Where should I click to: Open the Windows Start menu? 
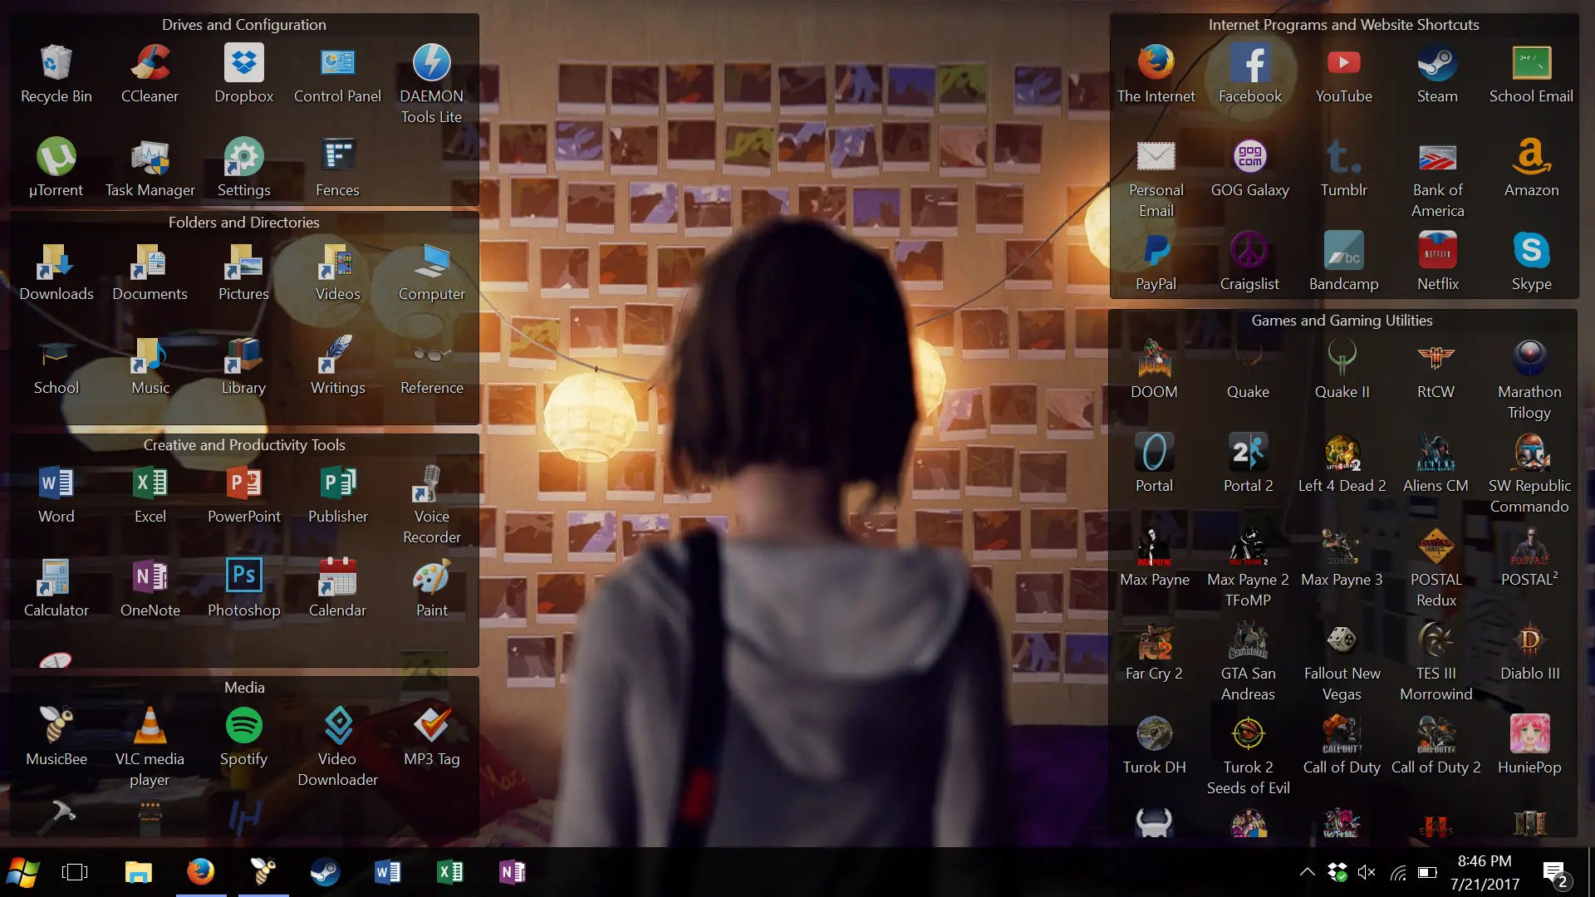pyautogui.click(x=23, y=872)
